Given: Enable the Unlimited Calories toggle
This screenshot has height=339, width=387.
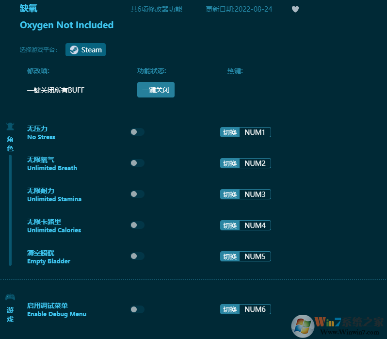Looking at the screenshot, I should pos(137,225).
